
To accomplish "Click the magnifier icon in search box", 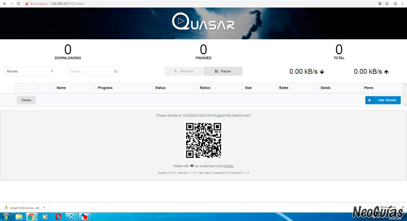I will pyautogui.click(x=116, y=71).
